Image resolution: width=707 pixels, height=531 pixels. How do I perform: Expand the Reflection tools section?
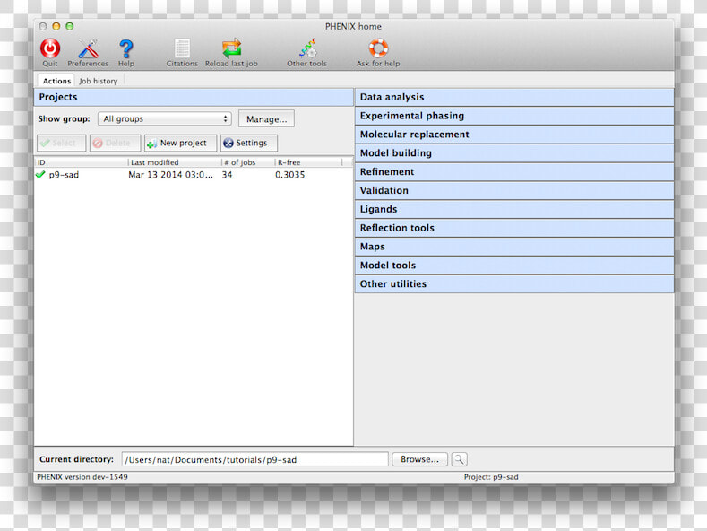514,228
